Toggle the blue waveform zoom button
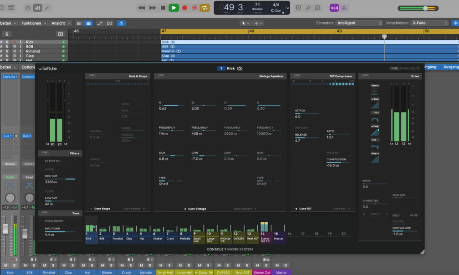Viewport: 459px width, 275px height. 455,23
